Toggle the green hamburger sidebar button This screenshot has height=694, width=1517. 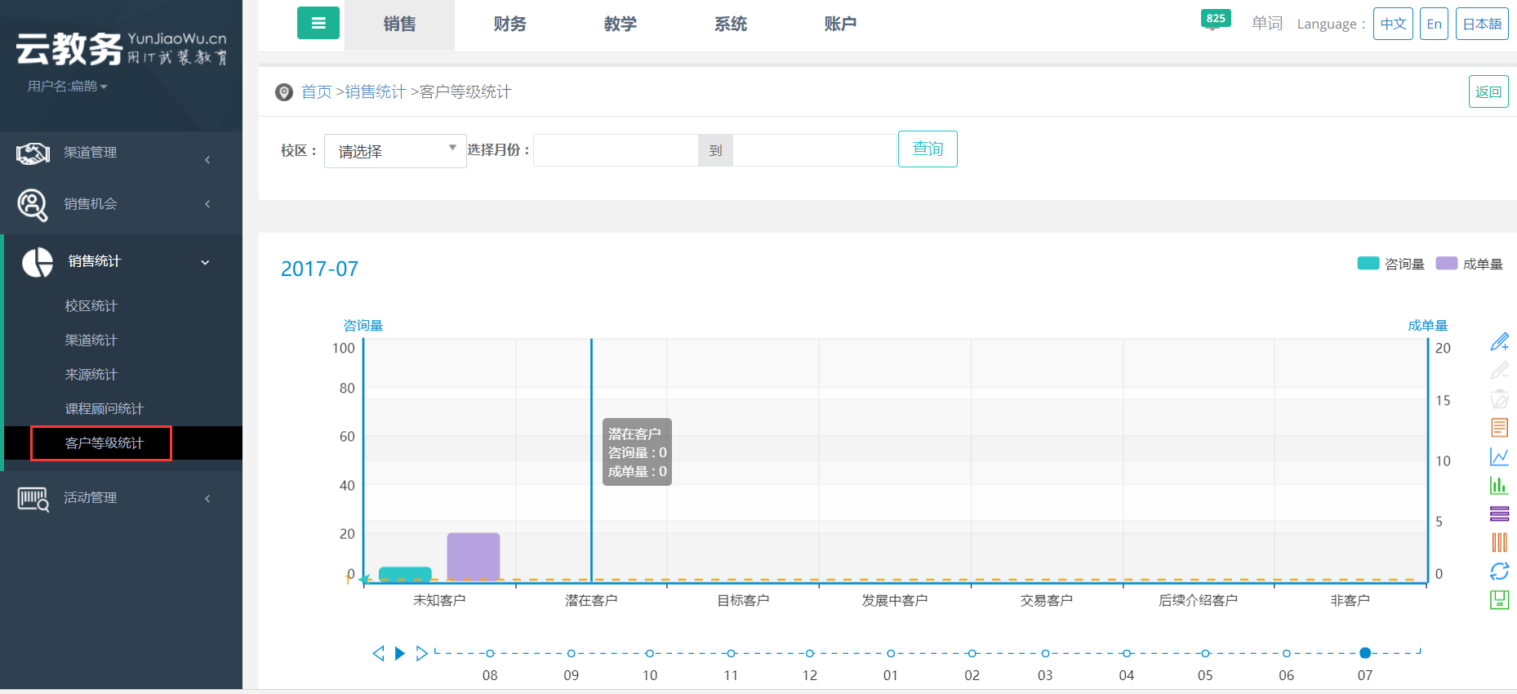(318, 24)
